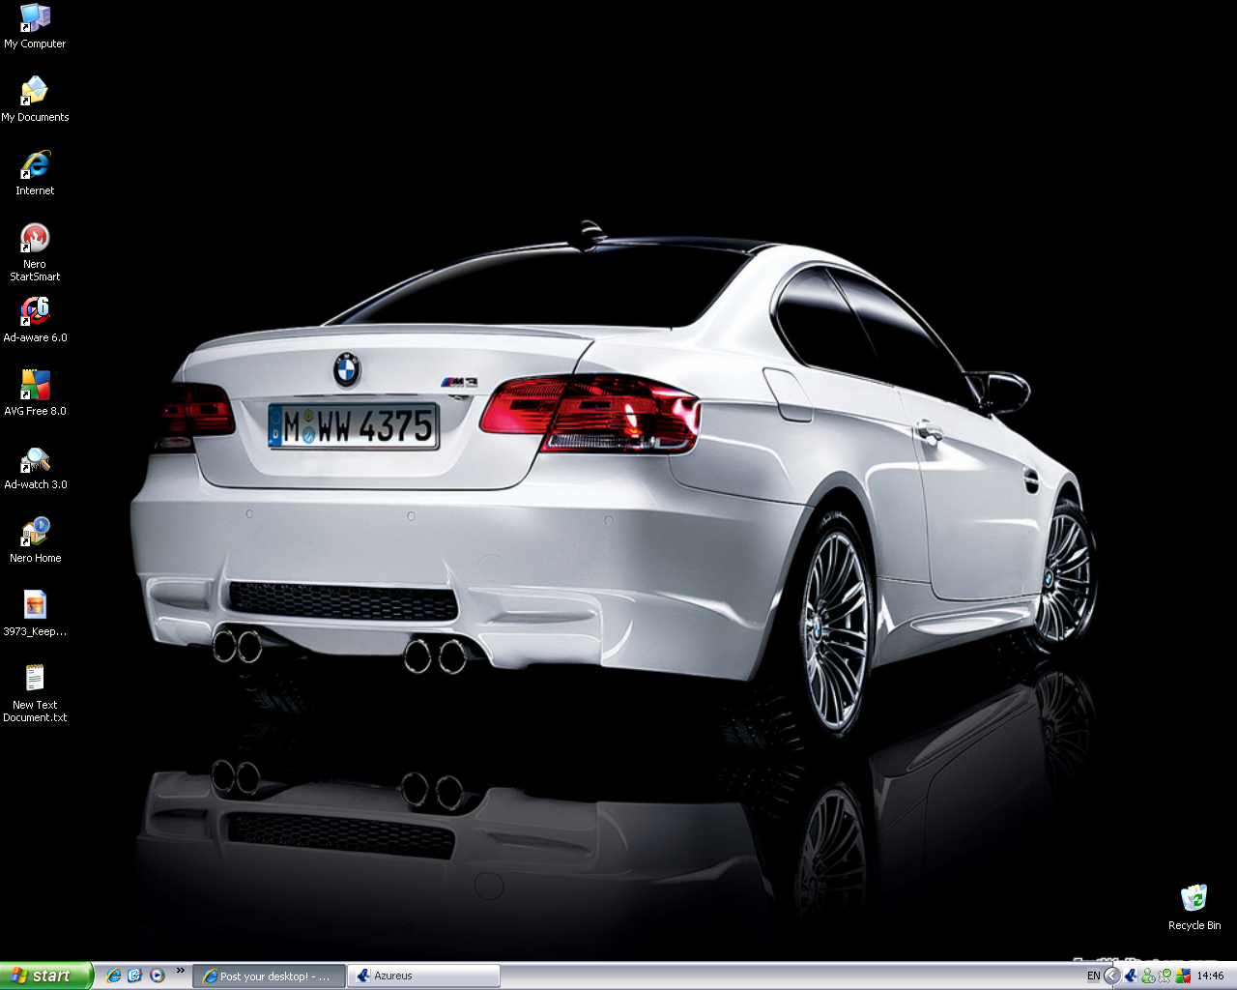Expand the Quick Launch overflow chevron
The height and width of the screenshot is (990, 1237).
pos(180,971)
